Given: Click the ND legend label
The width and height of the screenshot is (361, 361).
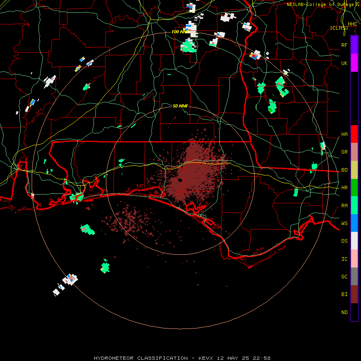Looking at the screenshot, I should tap(344, 312).
